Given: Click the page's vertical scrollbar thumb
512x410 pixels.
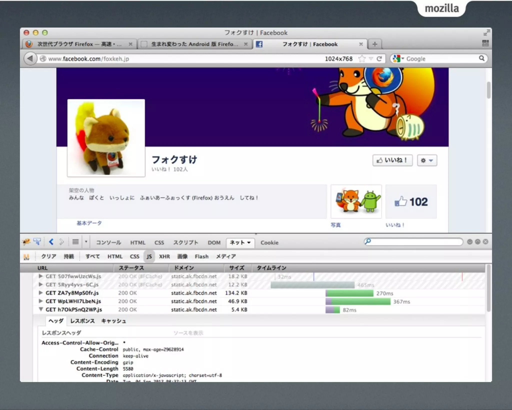Looking at the screenshot, I should point(488,90).
